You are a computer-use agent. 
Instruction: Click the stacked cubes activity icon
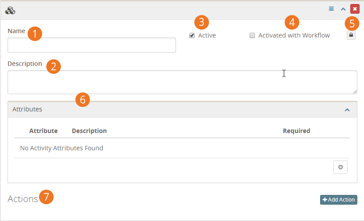(x=10, y=11)
